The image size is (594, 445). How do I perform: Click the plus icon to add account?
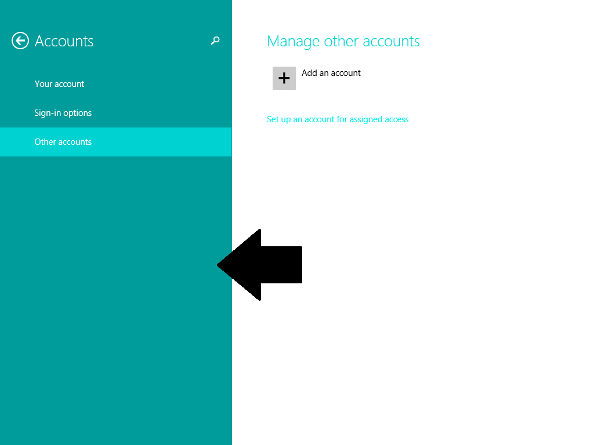[x=284, y=78]
